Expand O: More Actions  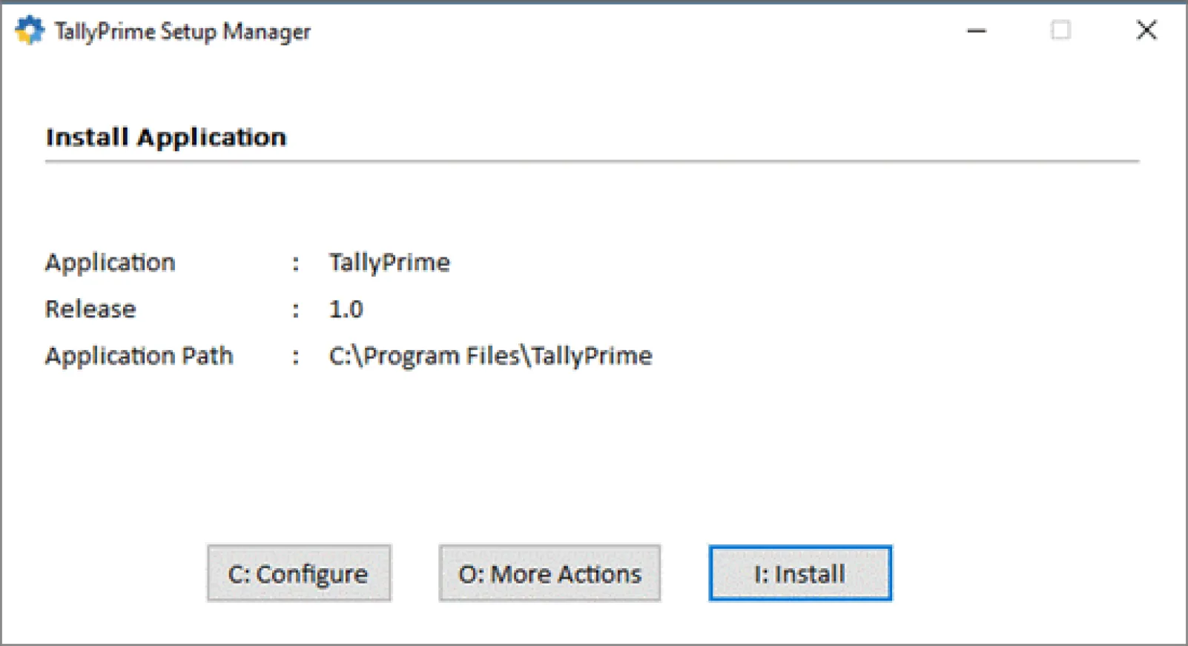pyautogui.click(x=550, y=573)
